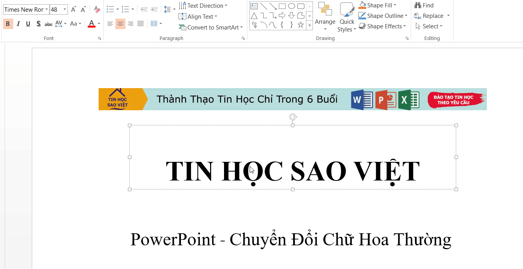The height and width of the screenshot is (269, 523).
Task: Open the font color dropdown arrow
Action: pyautogui.click(x=99, y=24)
